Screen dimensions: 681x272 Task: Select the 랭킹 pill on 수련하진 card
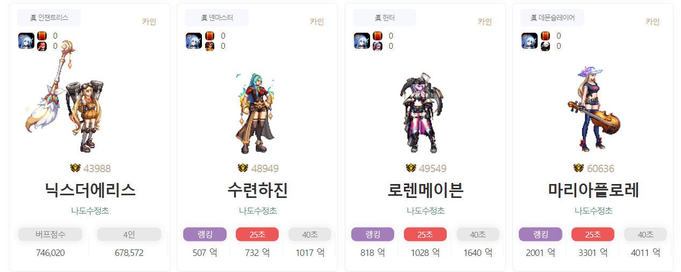[x=205, y=234]
